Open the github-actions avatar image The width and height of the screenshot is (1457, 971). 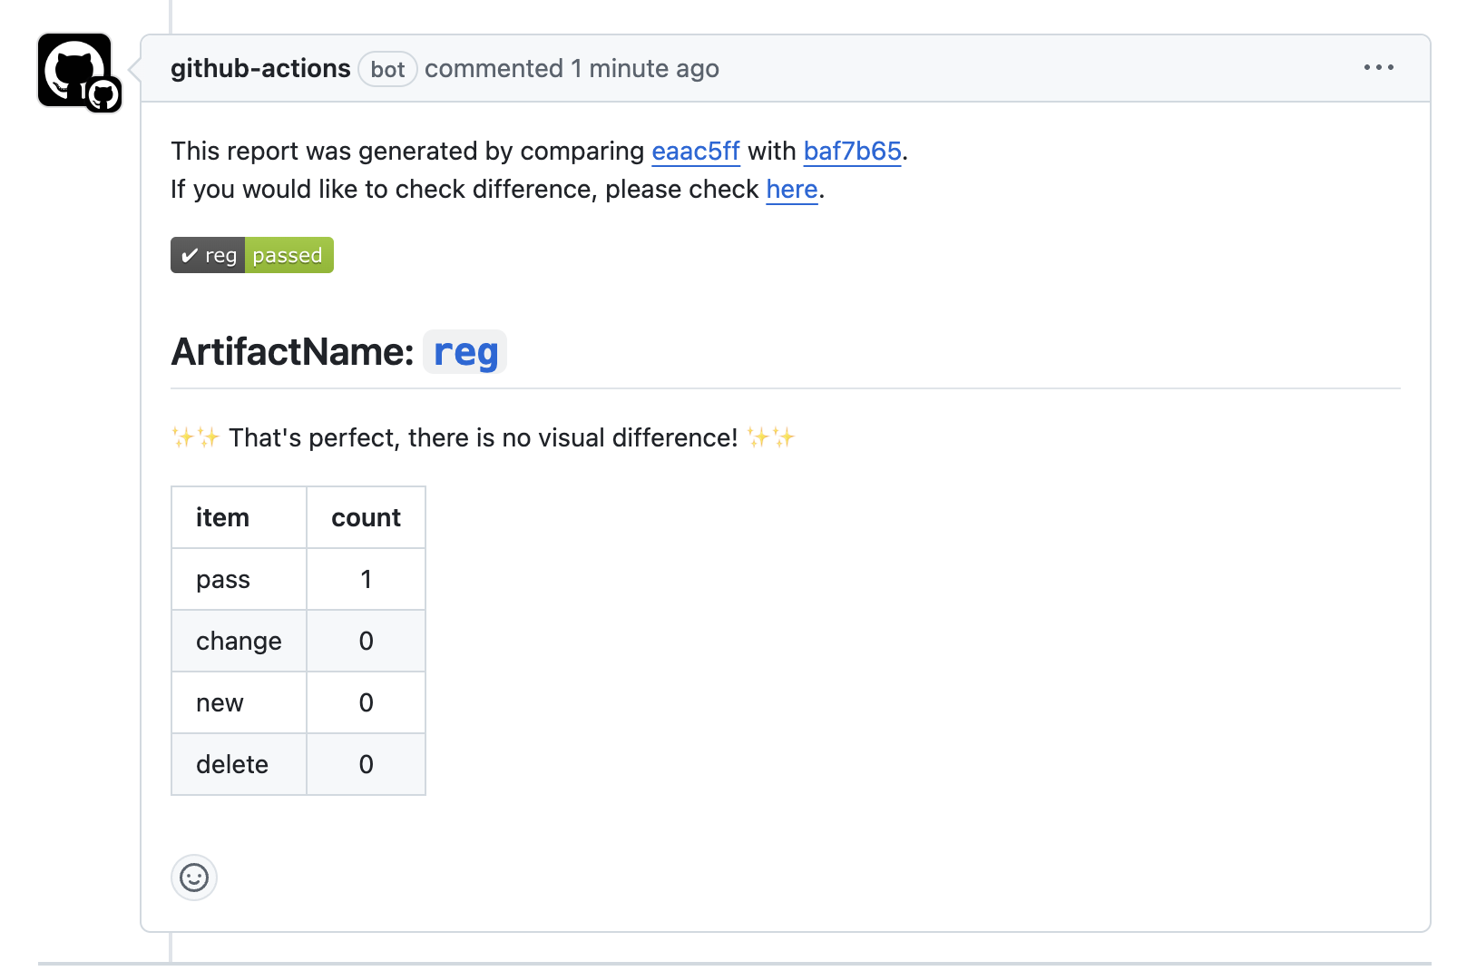pos(74,70)
